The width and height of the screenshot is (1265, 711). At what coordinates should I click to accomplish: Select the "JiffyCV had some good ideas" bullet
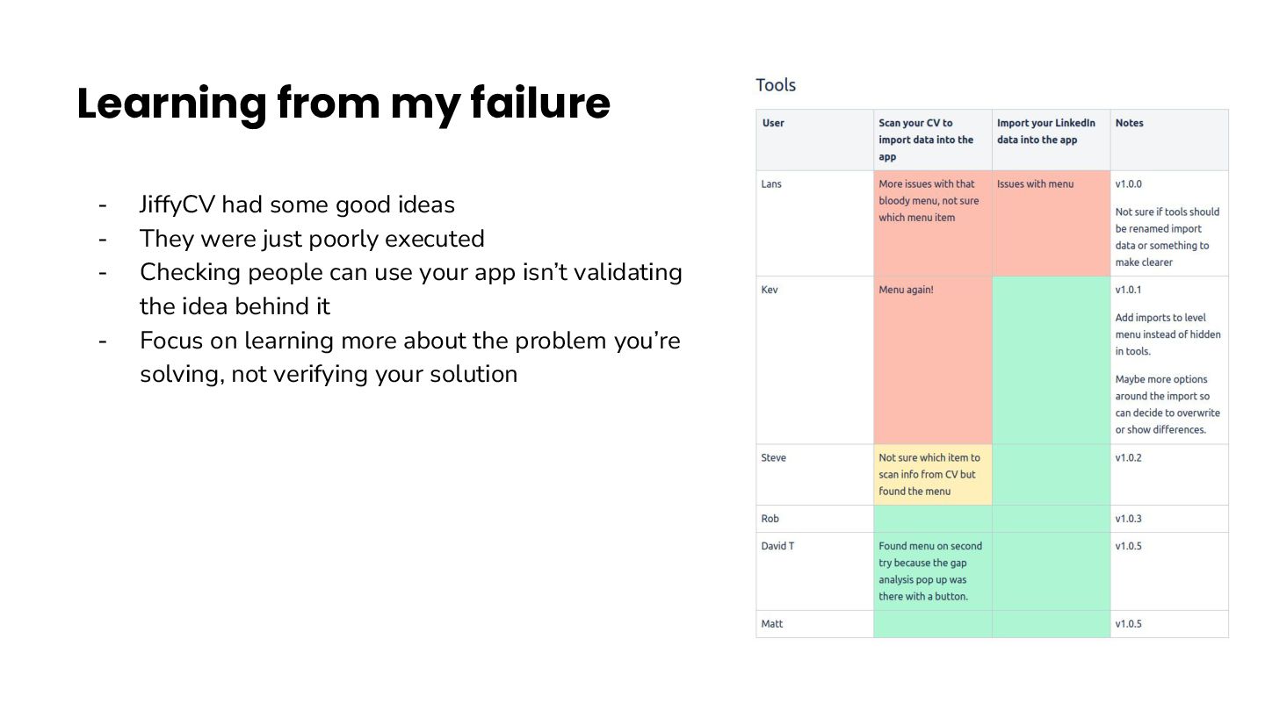tap(297, 205)
